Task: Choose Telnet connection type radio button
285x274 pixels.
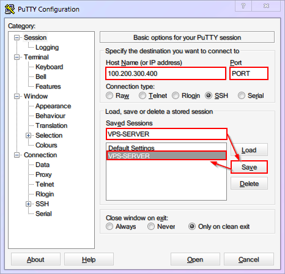Action: pos(142,95)
